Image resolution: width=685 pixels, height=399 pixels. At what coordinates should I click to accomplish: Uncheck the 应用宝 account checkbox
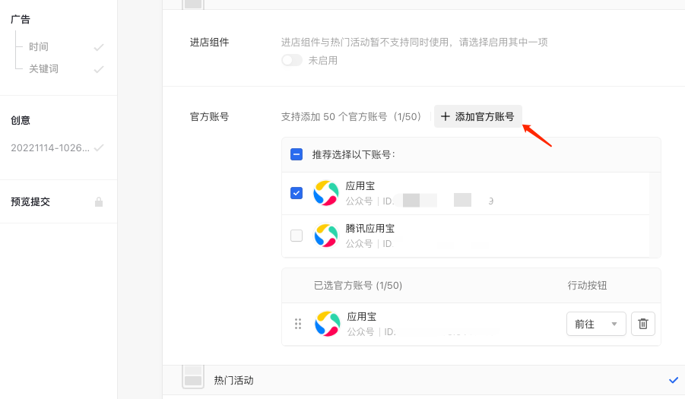297,193
